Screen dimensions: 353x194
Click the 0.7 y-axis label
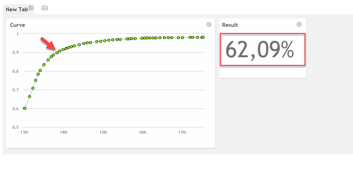pyautogui.click(x=16, y=90)
